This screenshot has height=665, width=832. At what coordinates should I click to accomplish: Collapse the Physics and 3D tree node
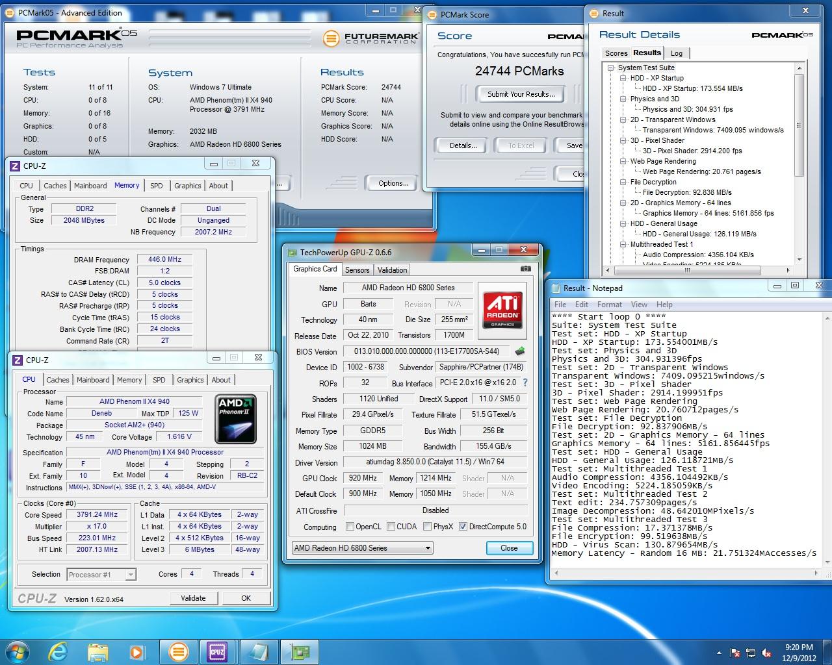[x=623, y=99]
